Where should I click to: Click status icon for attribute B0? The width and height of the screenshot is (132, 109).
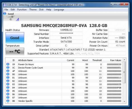click(8, 74)
